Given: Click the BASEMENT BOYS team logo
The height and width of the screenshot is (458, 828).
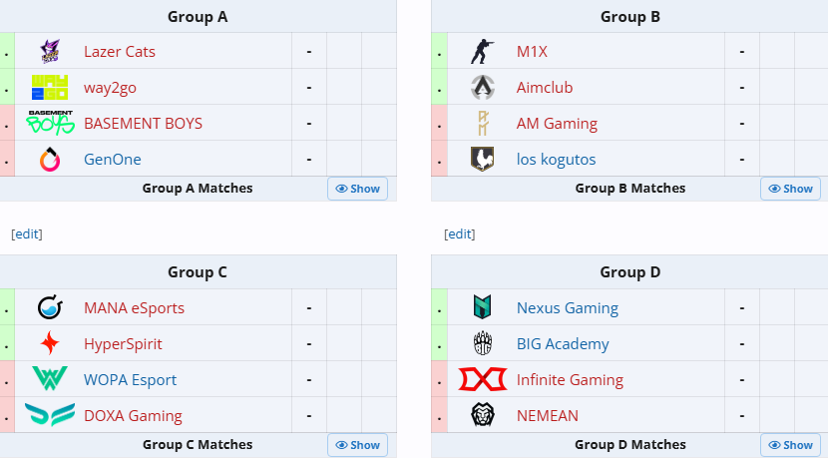Looking at the screenshot, I should pos(50,124).
